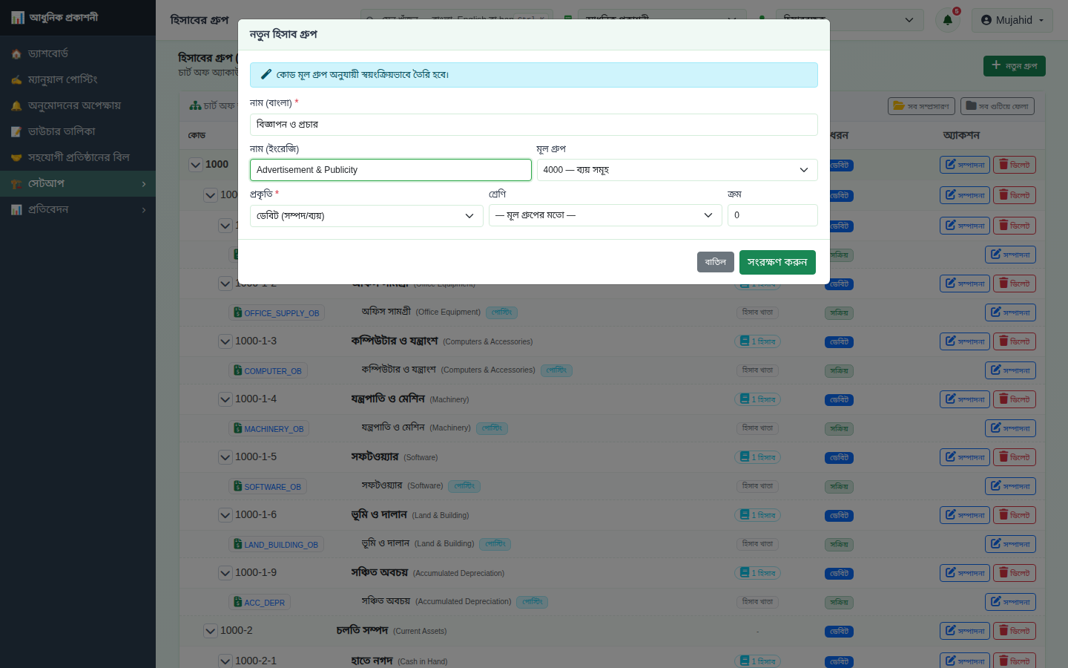1068x668 pixels.
Task: Click the অনুমোদনের অপেক্ষায় bell icon in sidebar
Action: click(x=16, y=106)
